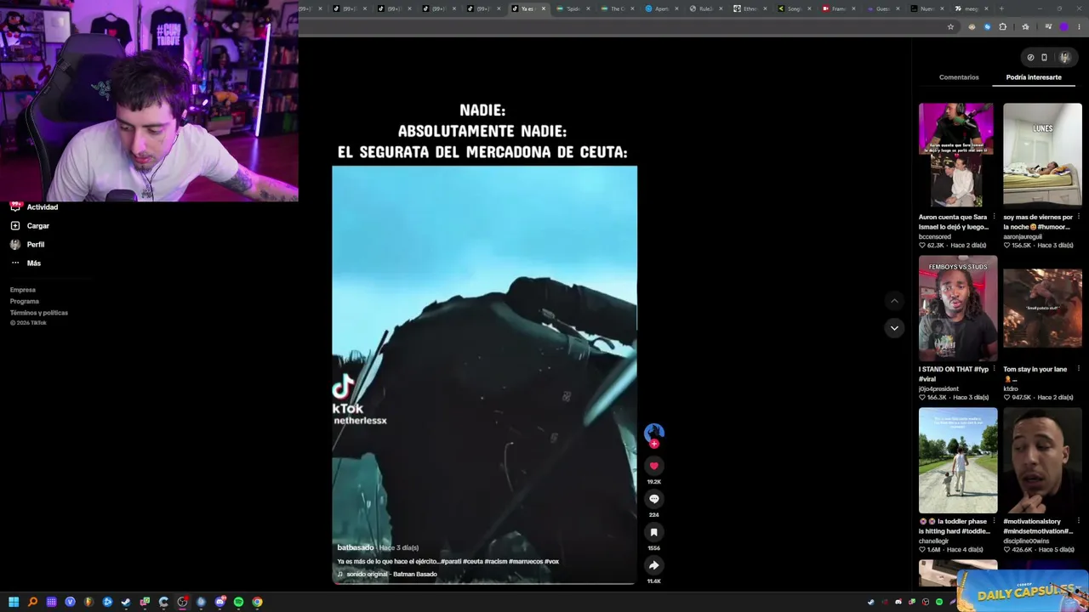Image resolution: width=1089 pixels, height=612 pixels.
Task: Go to the next video with down chevron
Action: tap(894, 328)
